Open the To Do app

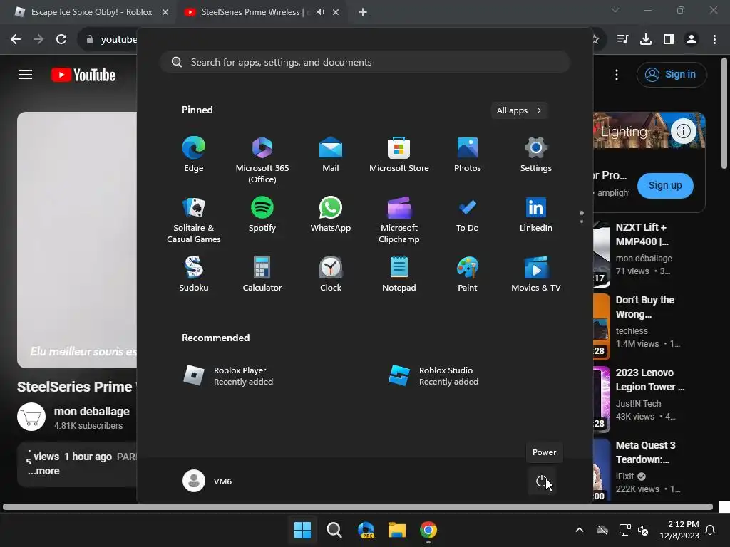468,214
